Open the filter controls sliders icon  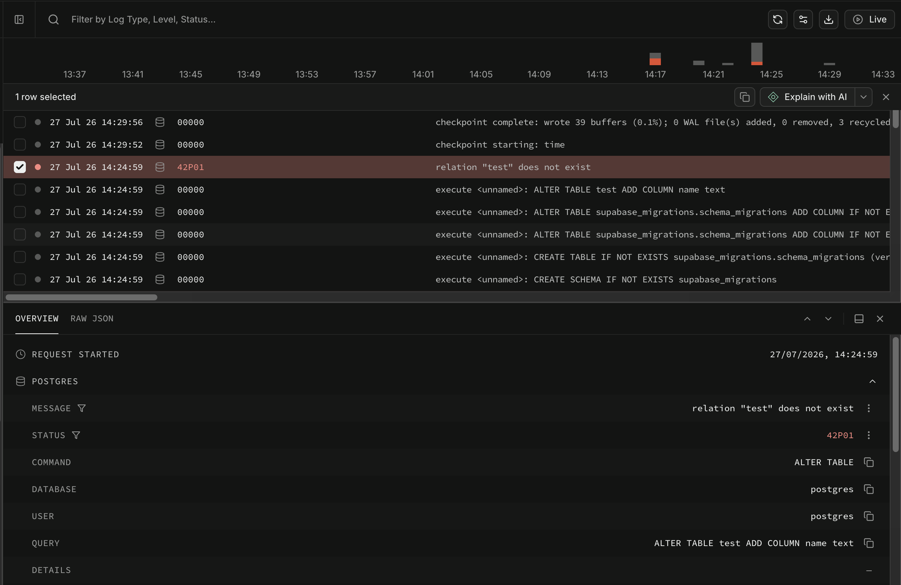[803, 19]
